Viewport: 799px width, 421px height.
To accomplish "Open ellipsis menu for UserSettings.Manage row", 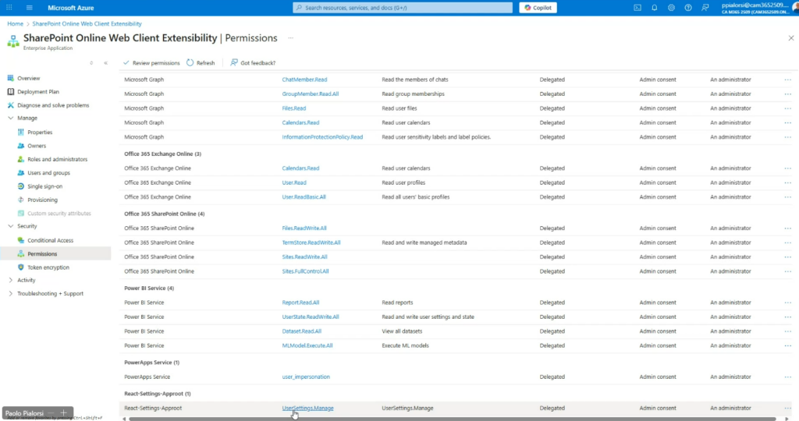I will coord(787,409).
